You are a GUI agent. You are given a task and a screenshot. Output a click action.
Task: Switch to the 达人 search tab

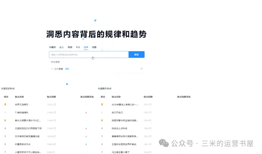tap(62, 47)
